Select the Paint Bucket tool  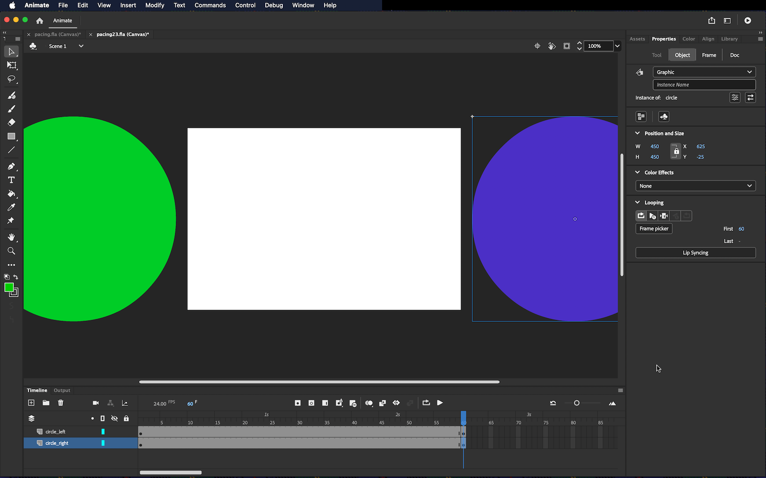pos(11,194)
